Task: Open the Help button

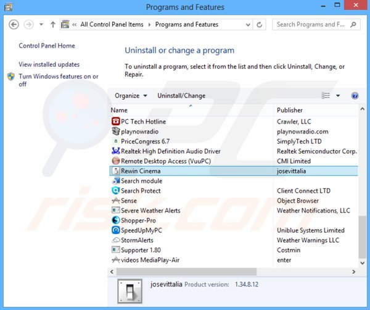Action: [355, 96]
